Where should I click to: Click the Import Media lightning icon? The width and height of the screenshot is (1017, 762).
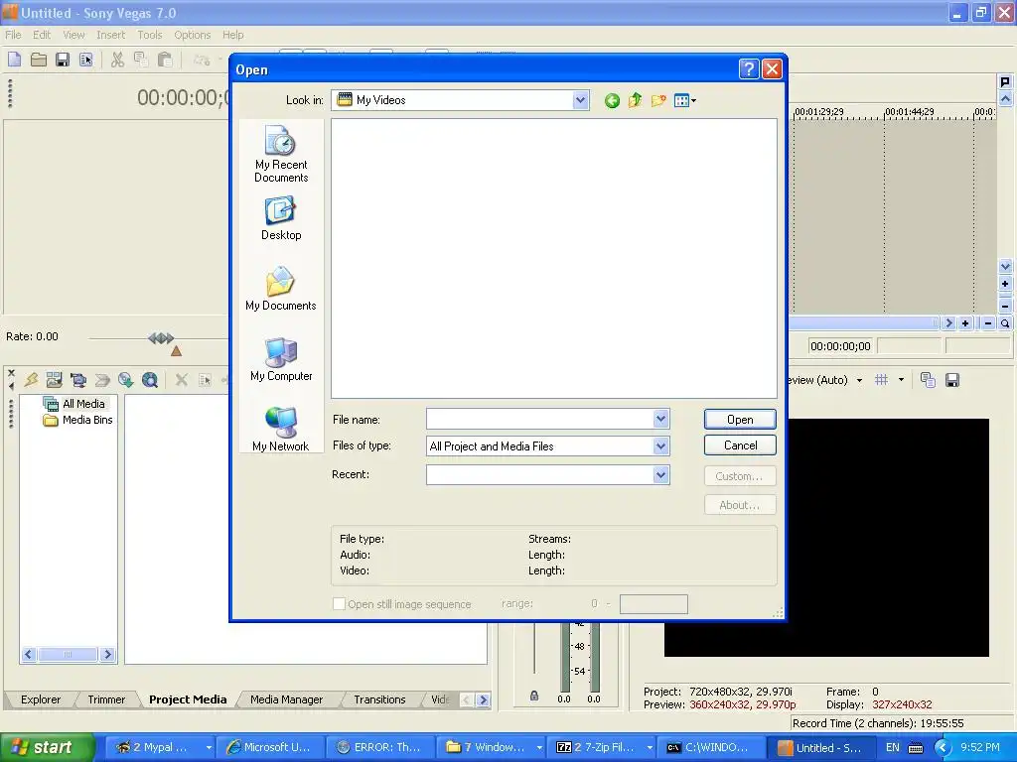click(x=31, y=380)
